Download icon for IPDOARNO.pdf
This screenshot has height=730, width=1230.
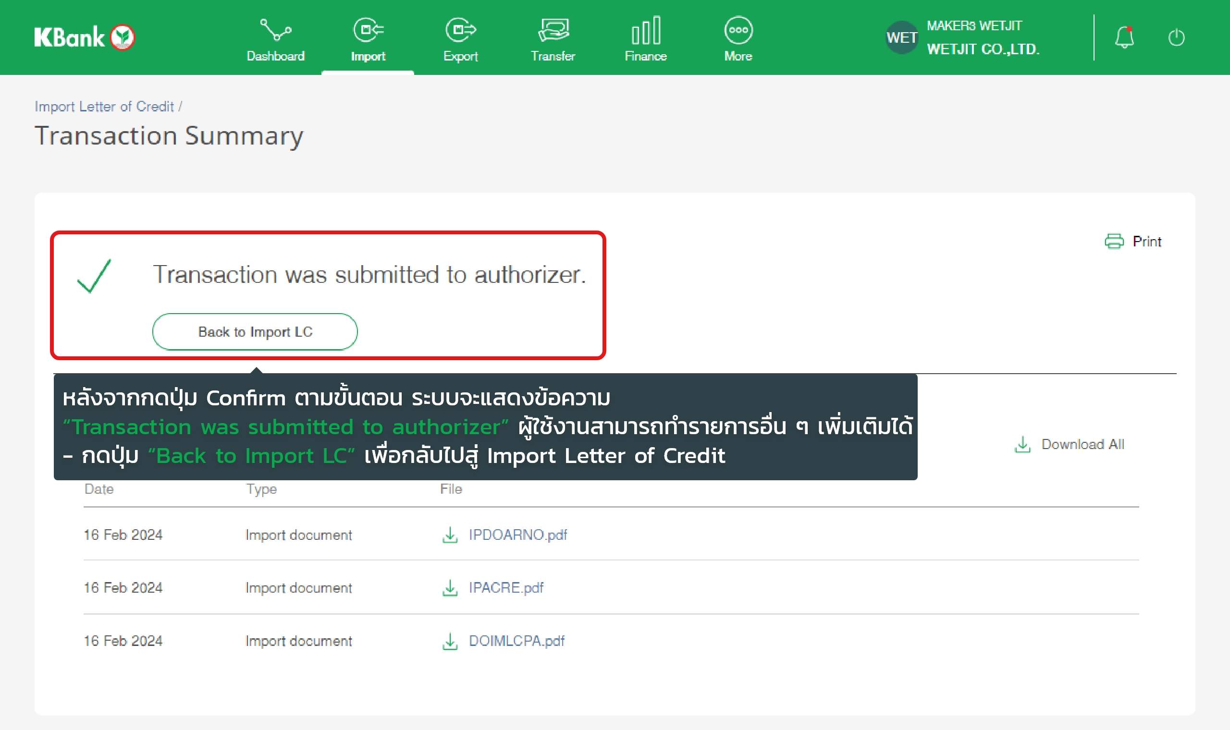point(450,535)
